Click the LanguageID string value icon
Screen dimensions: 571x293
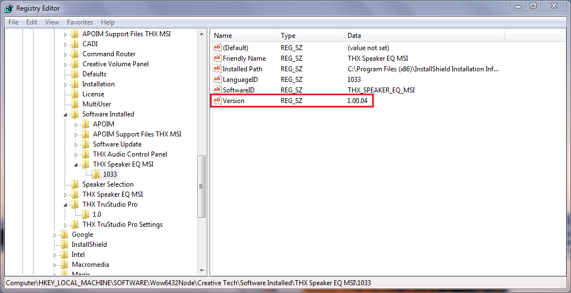217,80
